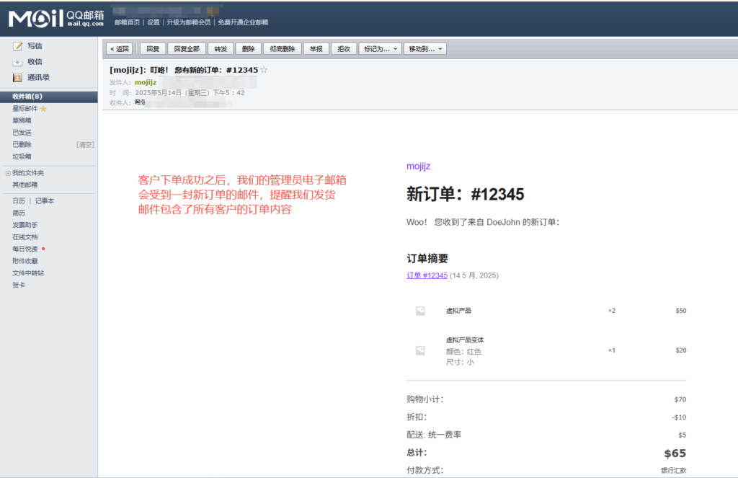Viewport: 738px width, 478px height.
Task: Click the first product's image placeholder icon
Action: pyautogui.click(x=420, y=311)
